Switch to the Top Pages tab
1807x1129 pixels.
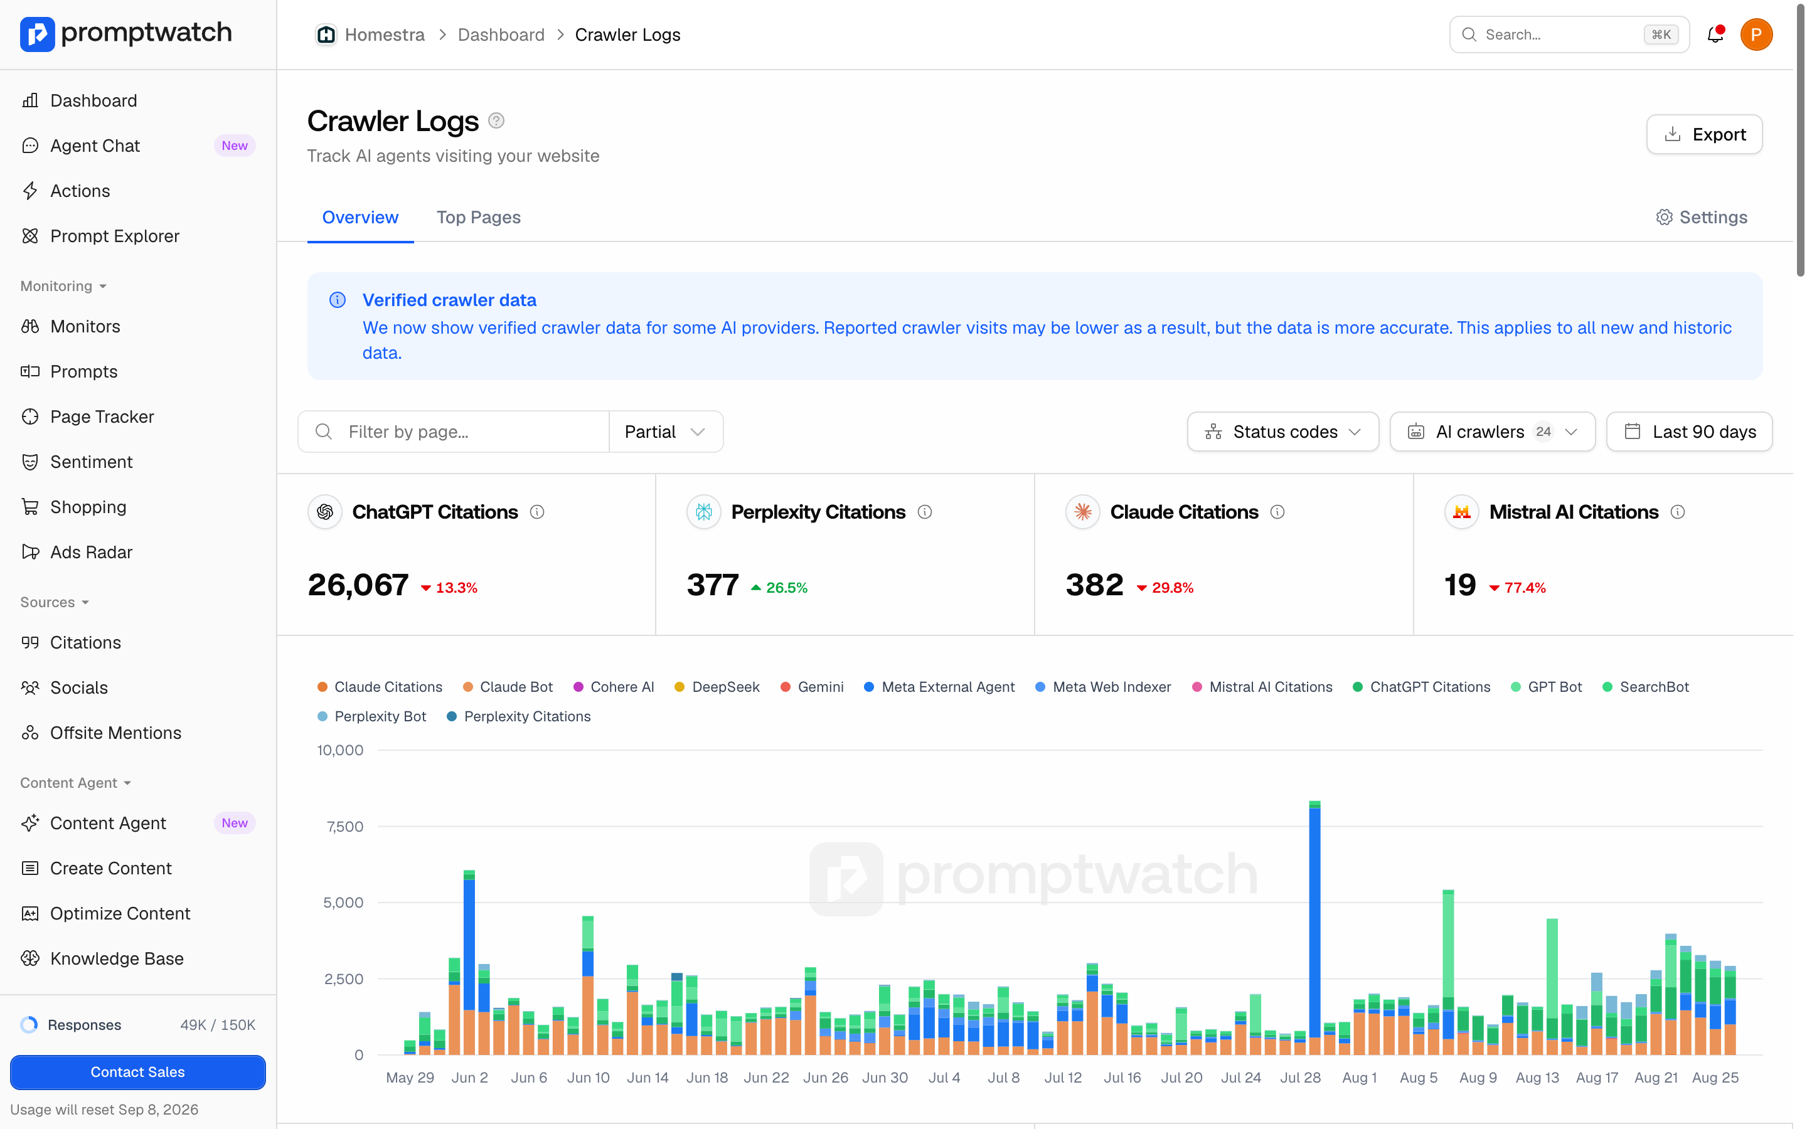point(479,217)
